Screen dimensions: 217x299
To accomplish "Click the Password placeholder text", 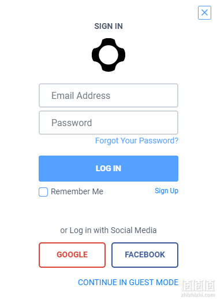I will (x=72, y=123).
